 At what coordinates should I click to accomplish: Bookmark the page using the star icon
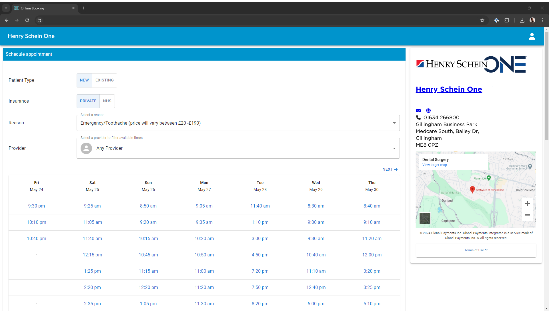pos(482,20)
